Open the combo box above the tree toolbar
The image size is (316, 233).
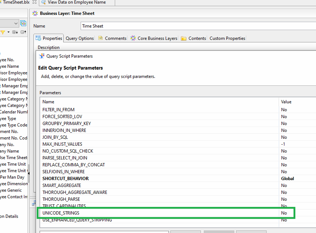point(16,24)
